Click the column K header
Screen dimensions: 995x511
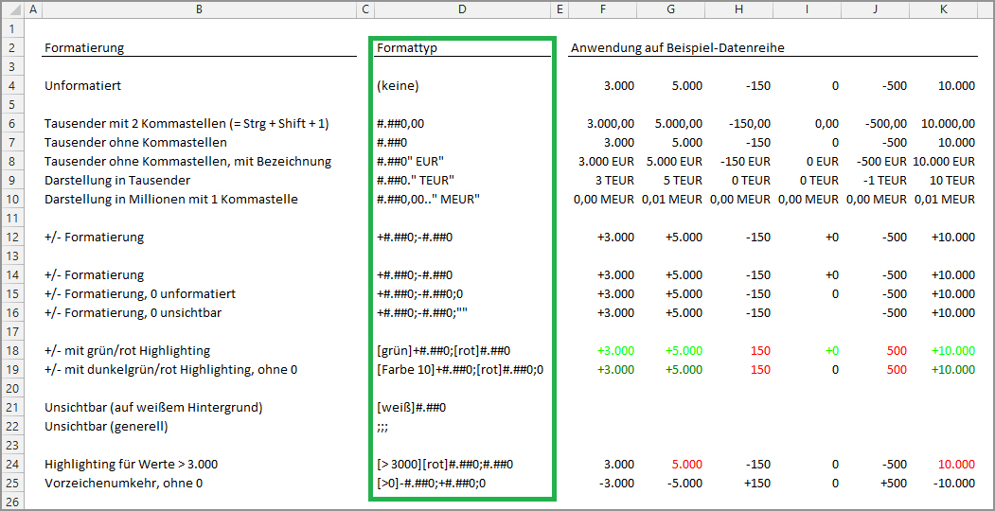click(x=944, y=9)
